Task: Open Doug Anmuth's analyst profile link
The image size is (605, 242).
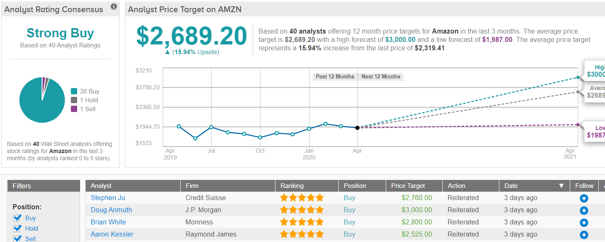Action: click(111, 210)
